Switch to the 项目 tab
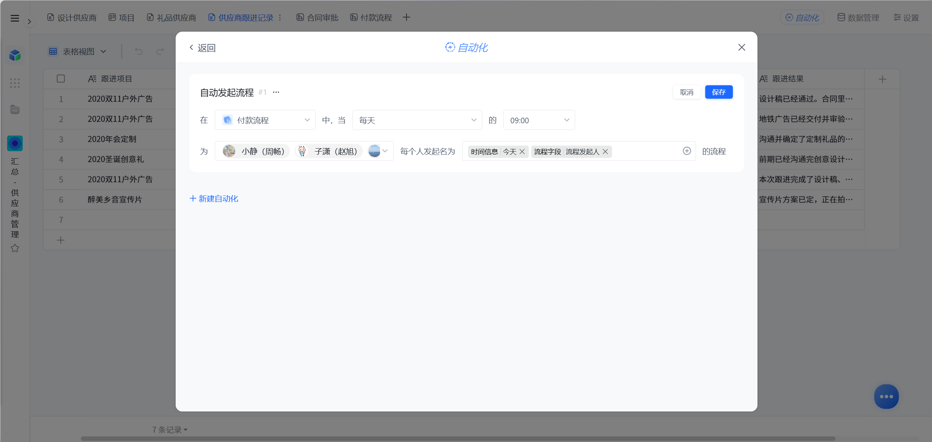932x442 pixels. point(121,18)
